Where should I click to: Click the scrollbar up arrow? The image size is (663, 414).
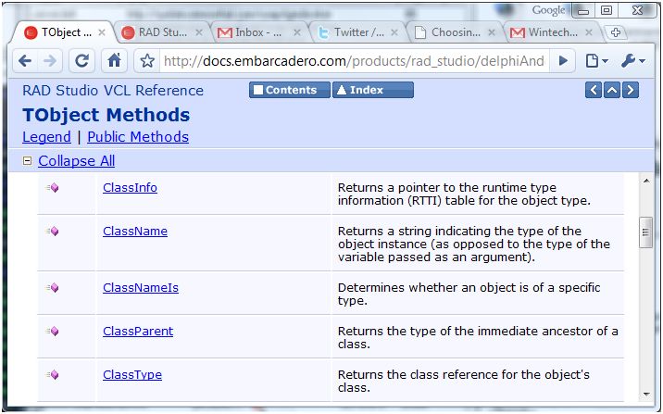[x=646, y=181]
